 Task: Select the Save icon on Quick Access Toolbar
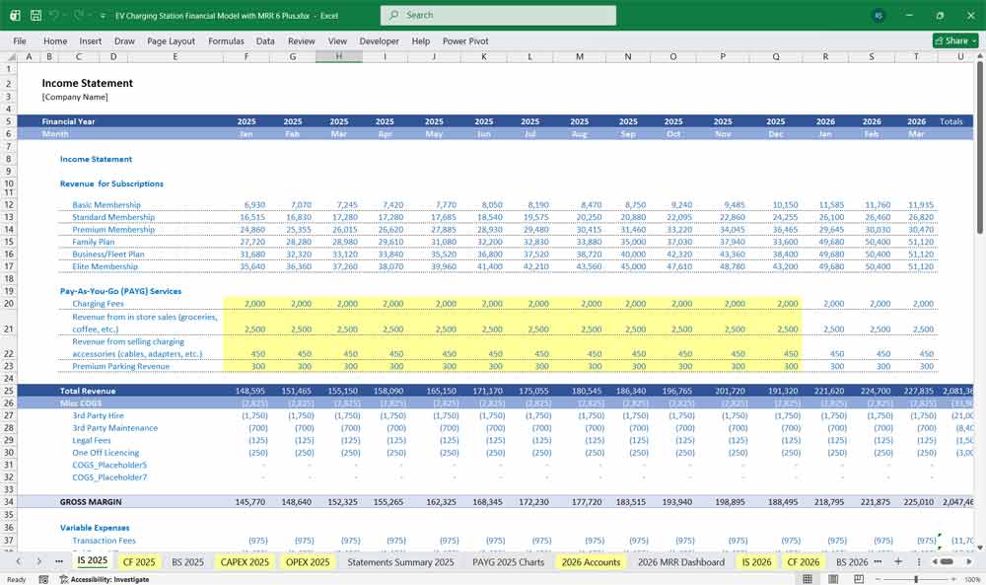pos(35,15)
